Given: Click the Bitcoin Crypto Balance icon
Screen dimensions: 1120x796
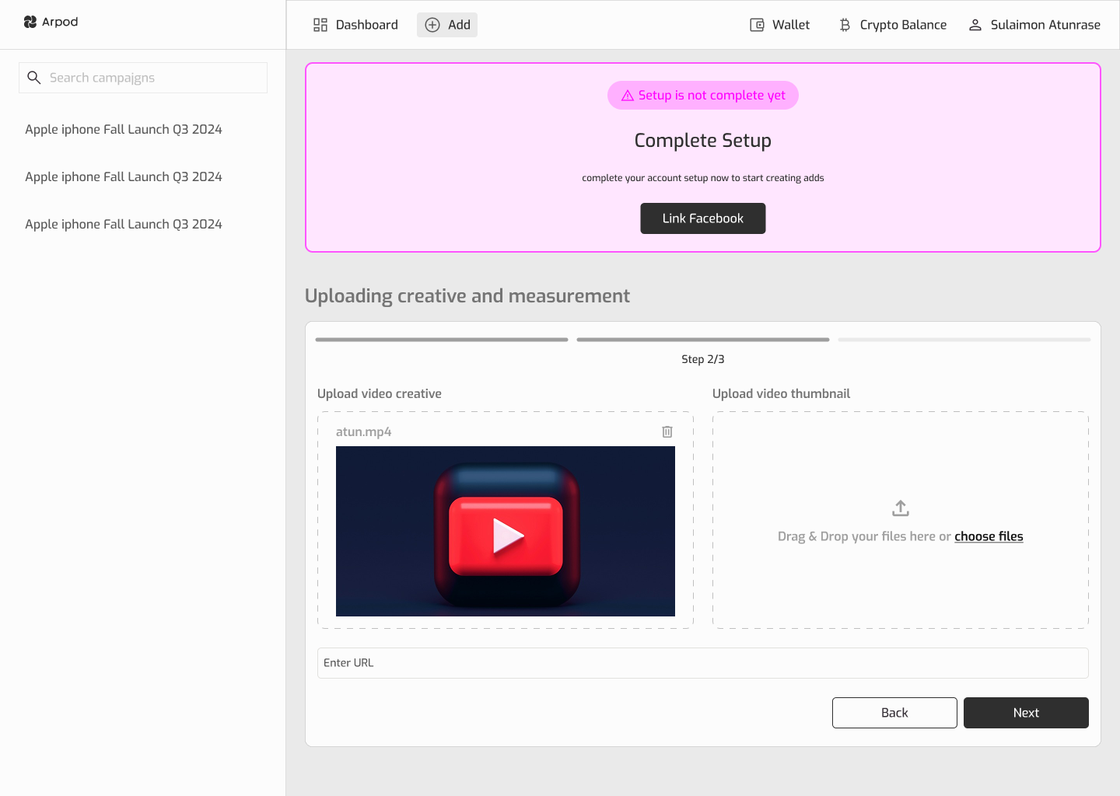Looking at the screenshot, I should [x=845, y=25].
